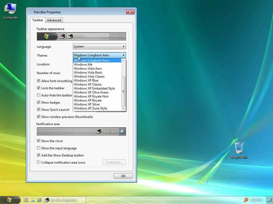This screenshot has width=273, height=204.
Task: Enable Collapse notification area icons
Action: (38, 162)
